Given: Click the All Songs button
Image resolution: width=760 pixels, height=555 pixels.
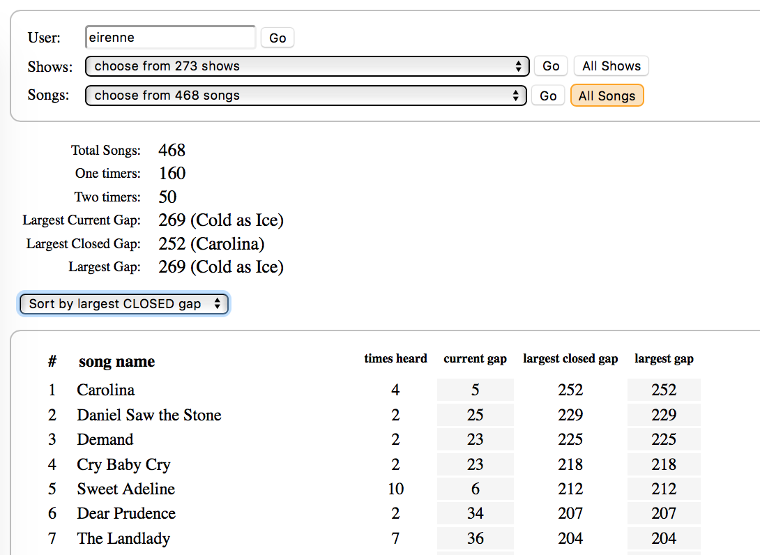Looking at the screenshot, I should pyautogui.click(x=607, y=96).
